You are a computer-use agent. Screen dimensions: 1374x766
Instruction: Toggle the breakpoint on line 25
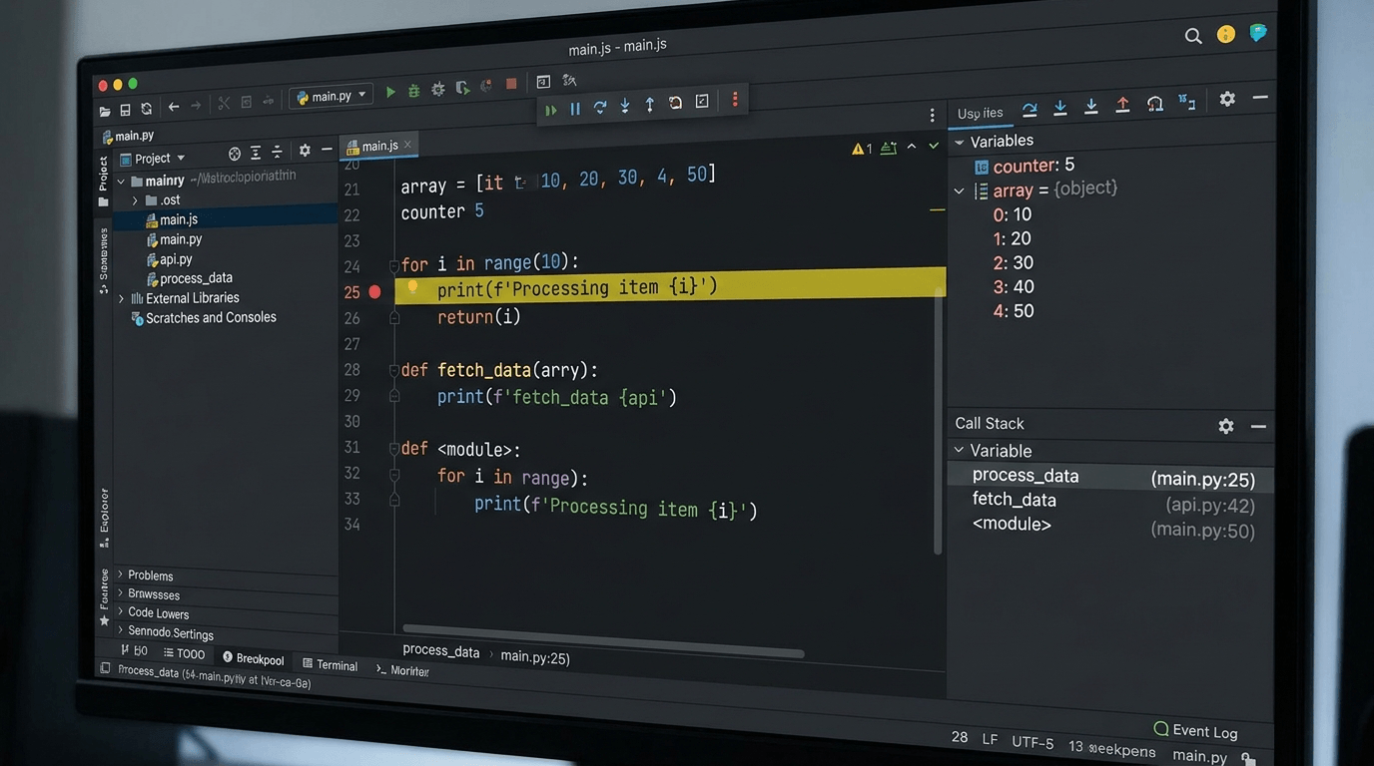click(375, 292)
